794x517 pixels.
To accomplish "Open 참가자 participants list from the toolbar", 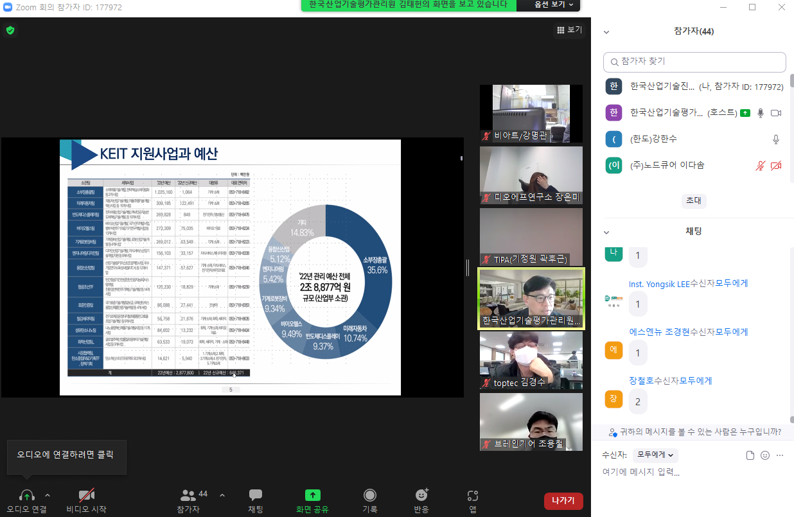I will click(x=189, y=501).
